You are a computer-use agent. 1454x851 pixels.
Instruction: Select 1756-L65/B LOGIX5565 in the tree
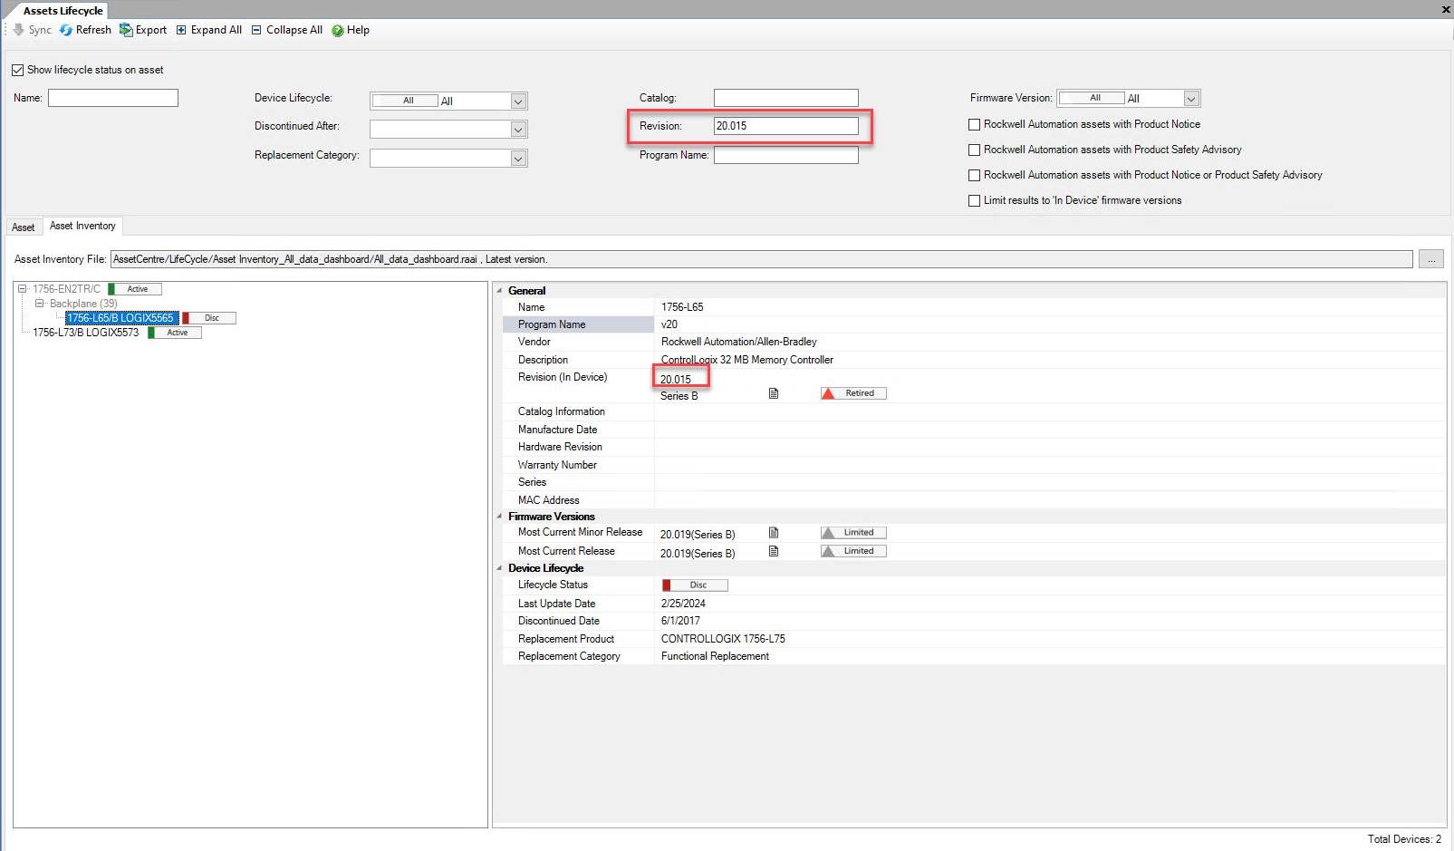[121, 318]
